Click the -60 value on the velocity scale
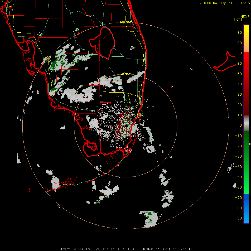The width and height of the screenshot is (251, 251). point(238,187)
